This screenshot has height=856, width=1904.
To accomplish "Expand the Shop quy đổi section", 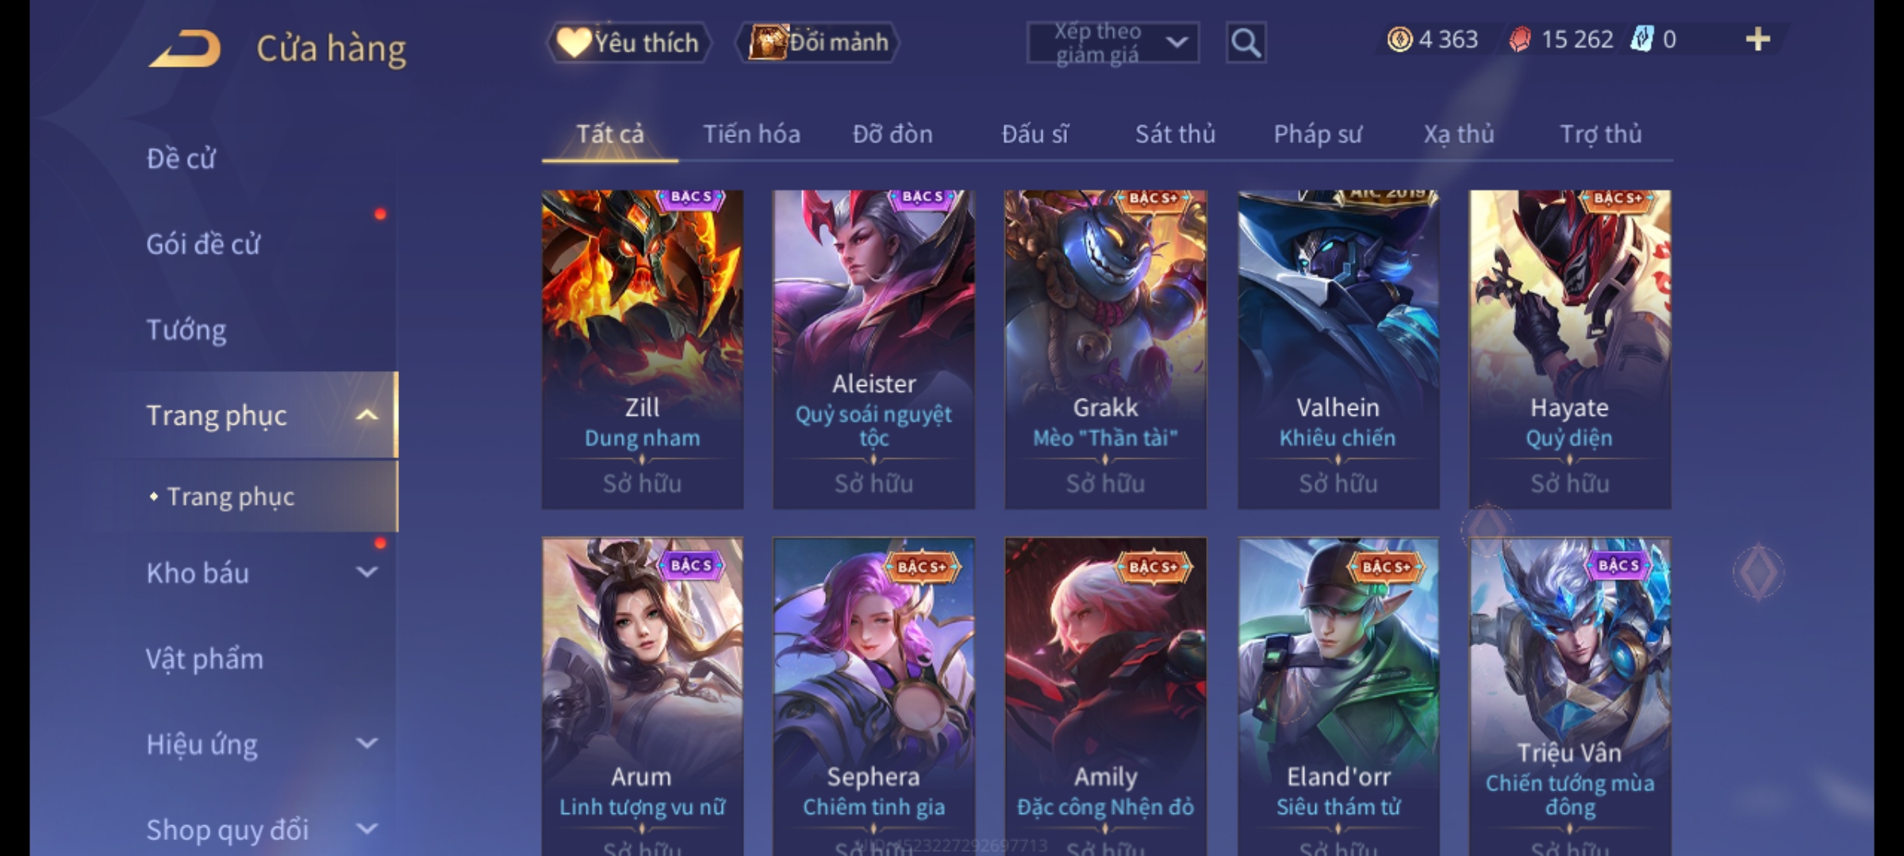I will pyautogui.click(x=366, y=829).
